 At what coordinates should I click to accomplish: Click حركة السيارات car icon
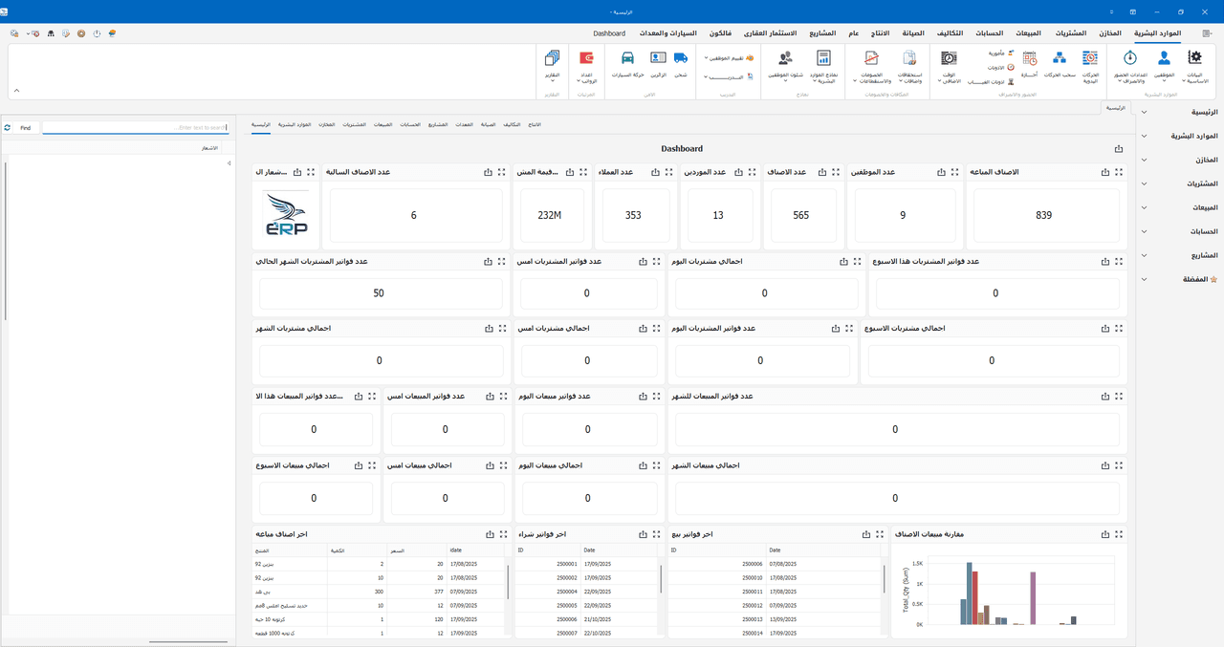click(x=626, y=63)
